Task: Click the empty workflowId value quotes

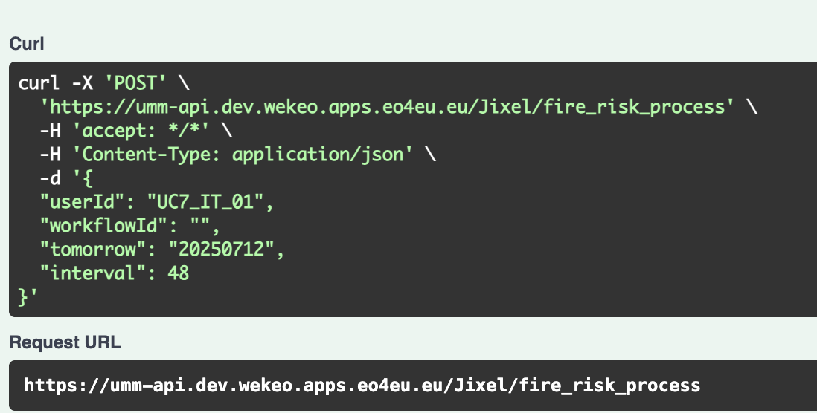Action: [x=200, y=224]
